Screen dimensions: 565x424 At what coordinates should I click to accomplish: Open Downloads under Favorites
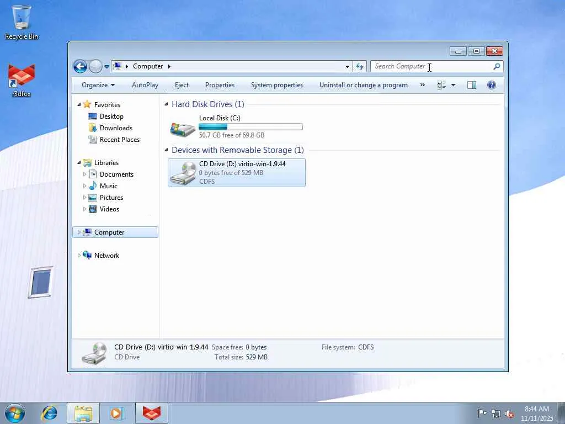(x=116, y=128)
